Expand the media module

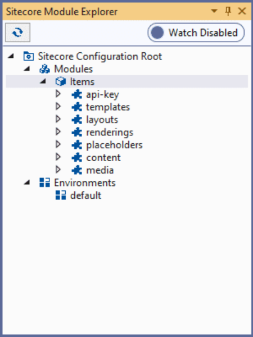(x=58, y=170)
